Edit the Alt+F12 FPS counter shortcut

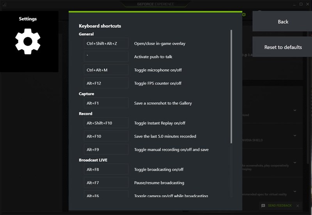click(106, 83)
